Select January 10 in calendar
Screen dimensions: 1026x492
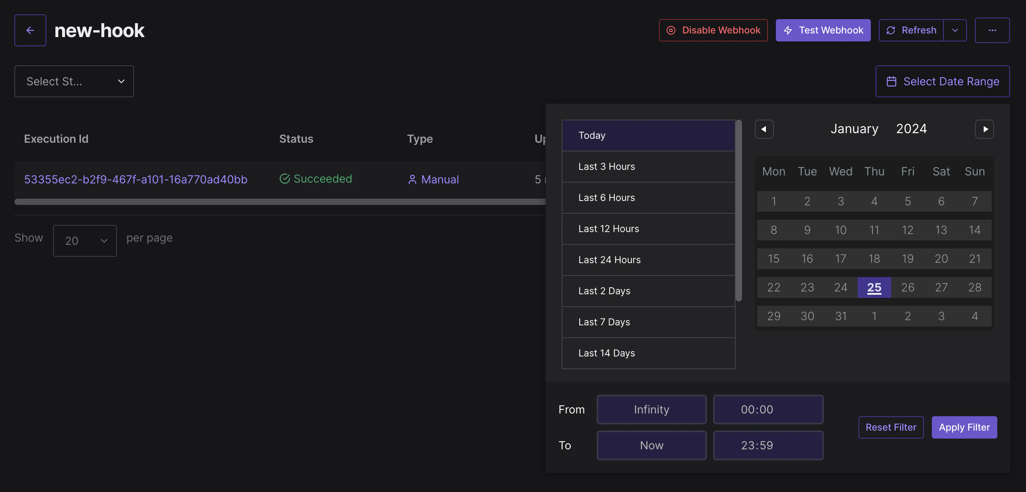click(841, 230)
